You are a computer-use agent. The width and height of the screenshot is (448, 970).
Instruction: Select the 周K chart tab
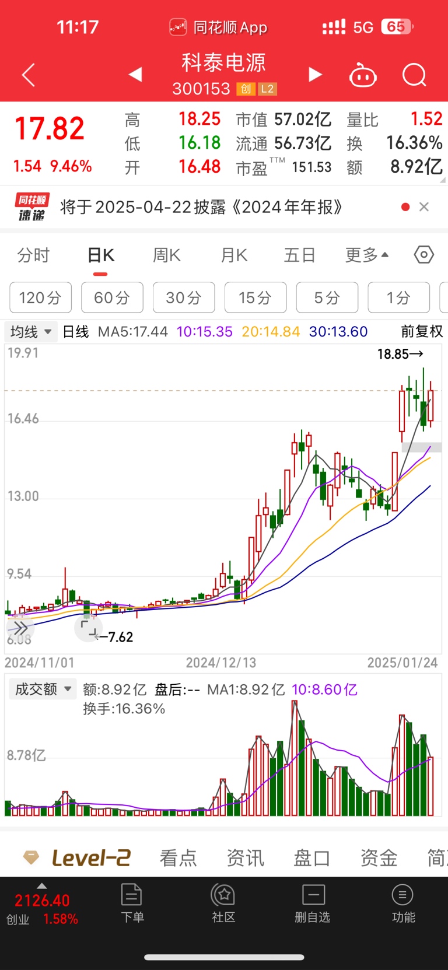point(166,255)
